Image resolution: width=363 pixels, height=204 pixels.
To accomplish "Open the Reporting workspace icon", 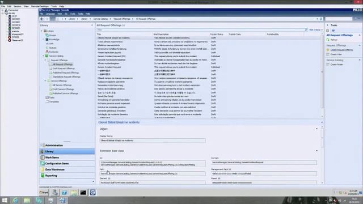I will click(43, 176).
